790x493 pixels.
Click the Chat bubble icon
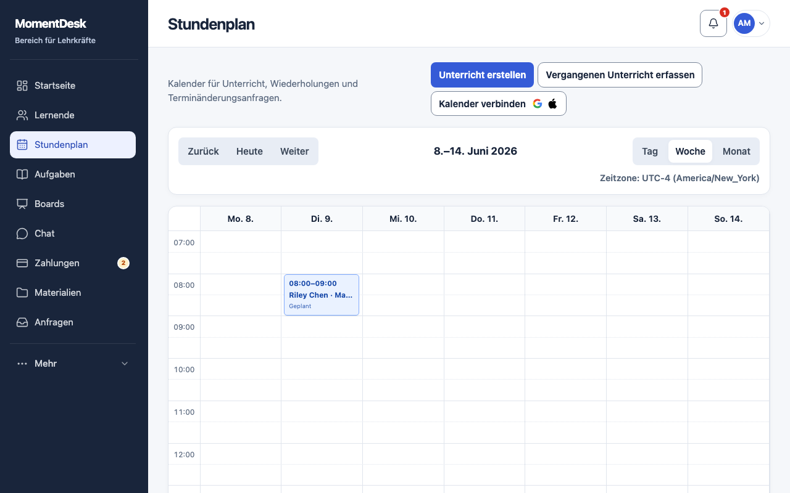[22, 234]
